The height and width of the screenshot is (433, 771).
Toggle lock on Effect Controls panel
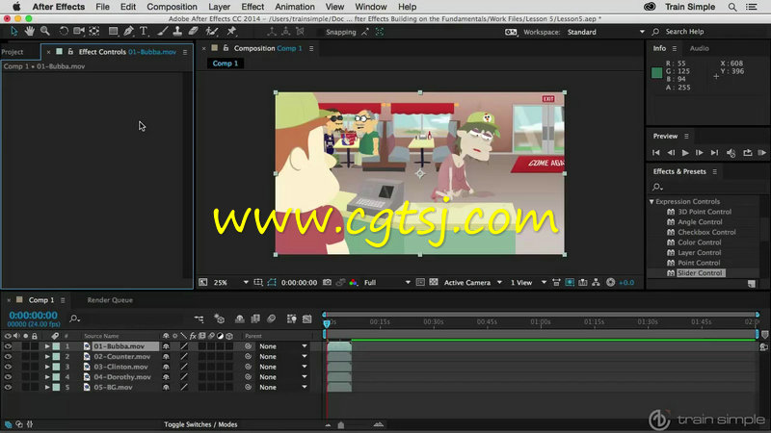[70, 52]
